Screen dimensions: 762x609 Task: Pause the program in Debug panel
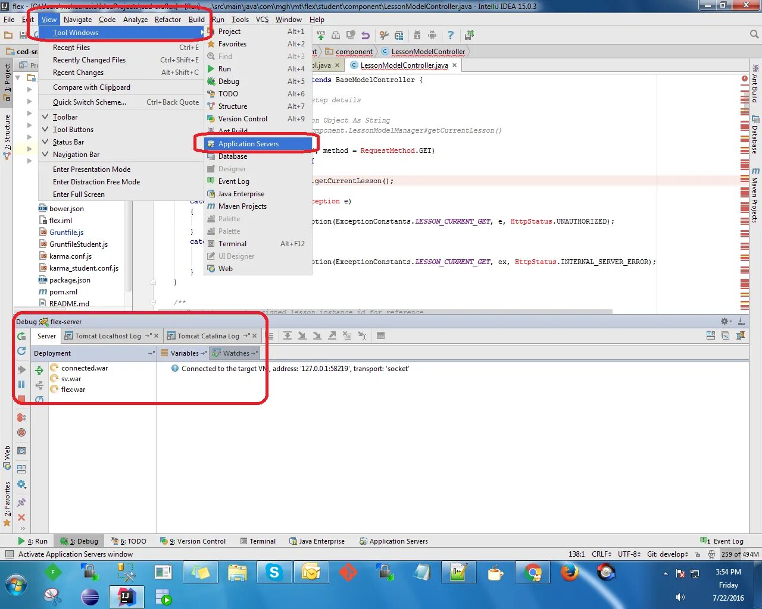(x=21, y=384)
